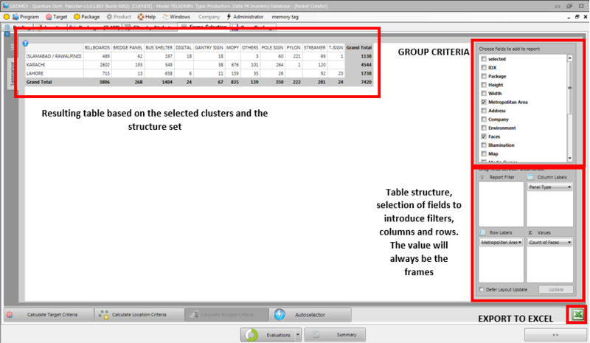Click the Evaluations green circular icon
Screen dimensions: 590x343
[x=252, y=335]
